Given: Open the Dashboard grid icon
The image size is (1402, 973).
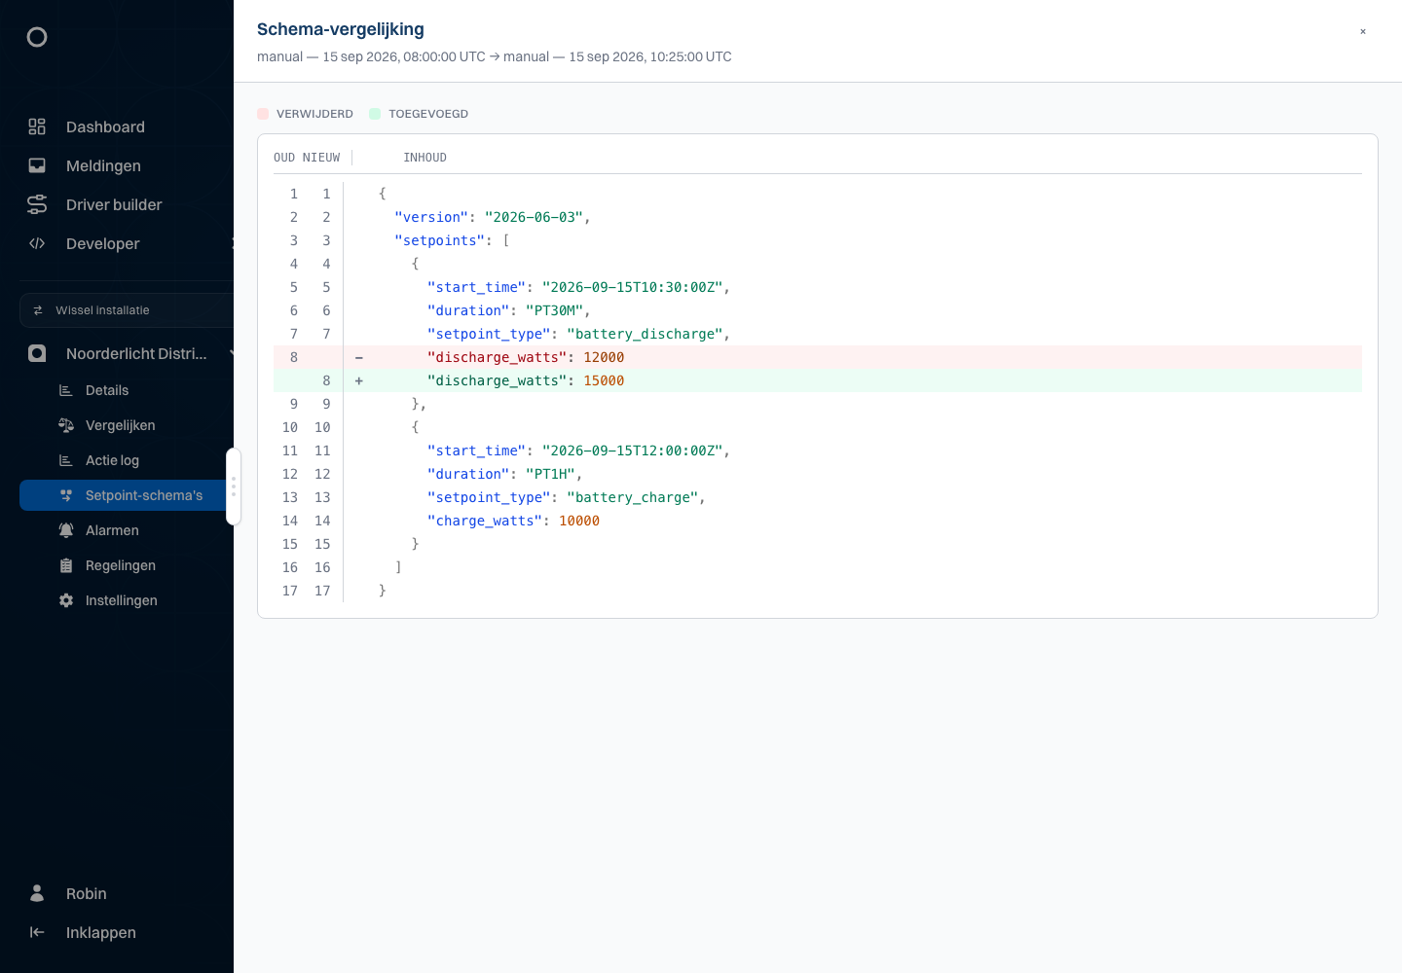Looking at the screenshot, I should pyautogui.click(x=37, y=126).
